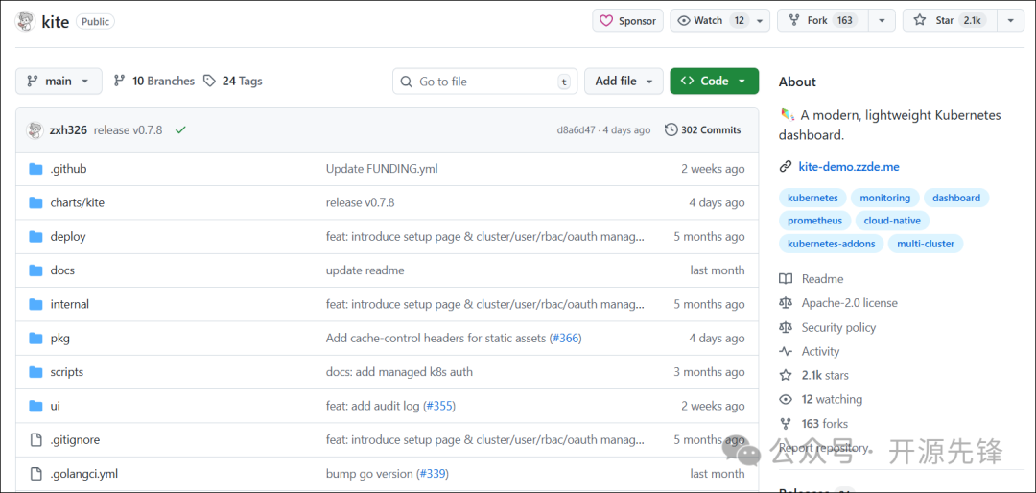
Task: Click the zxh326 author avatar
Action: click(35, 130)
